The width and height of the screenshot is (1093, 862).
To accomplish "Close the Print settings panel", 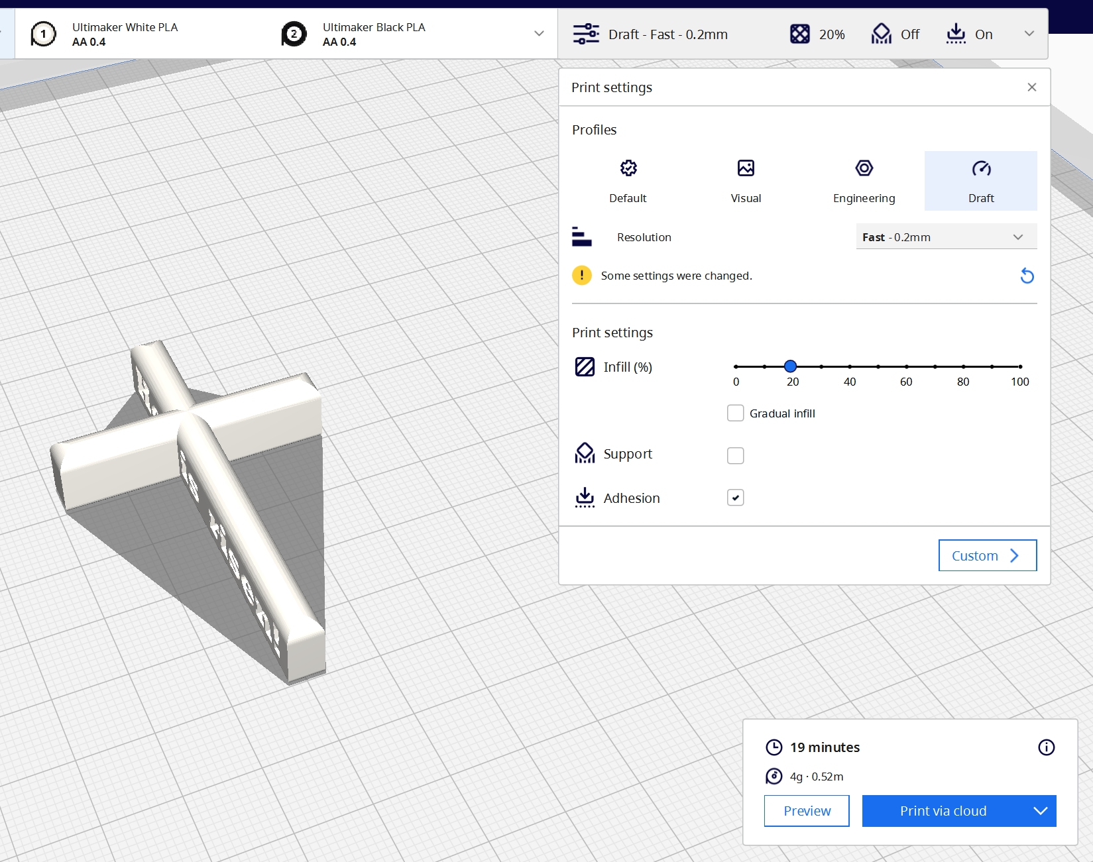I will pyautogui.click(x=1031, y=87).
